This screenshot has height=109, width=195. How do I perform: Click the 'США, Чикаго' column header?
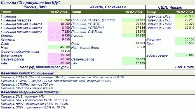click(170, 7)
